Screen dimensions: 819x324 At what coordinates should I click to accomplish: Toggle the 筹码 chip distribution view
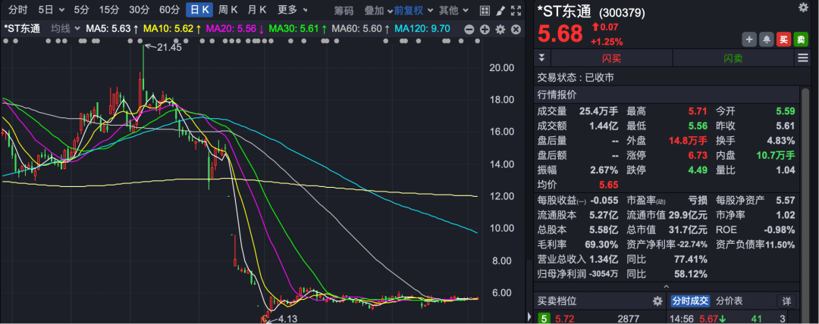tap(344, 11)
